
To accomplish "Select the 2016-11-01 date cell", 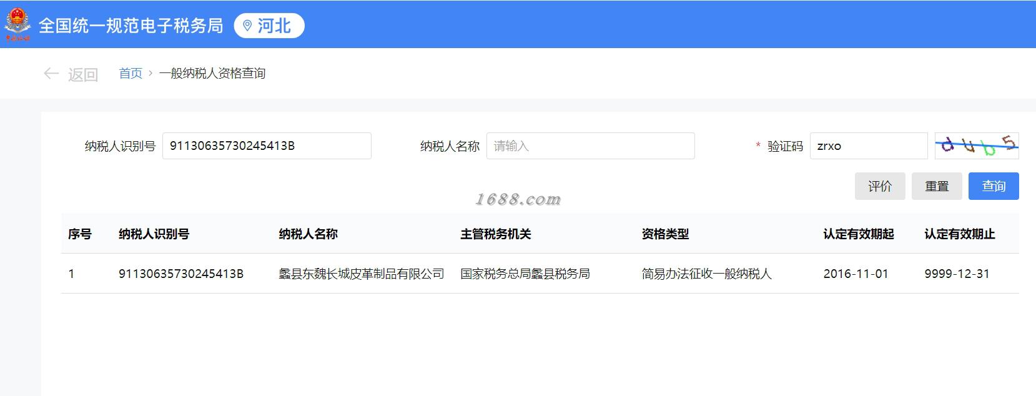I will pos(856,274).
